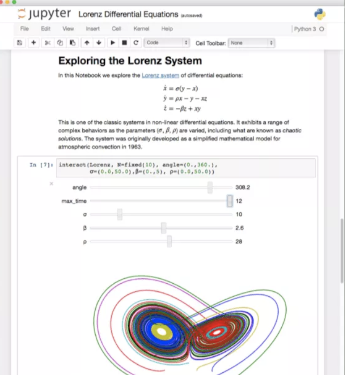Image resolution: width=347 pixels, height=375 pixels.
Task: Save the notebook with the floppy icon
Action: 20,43
